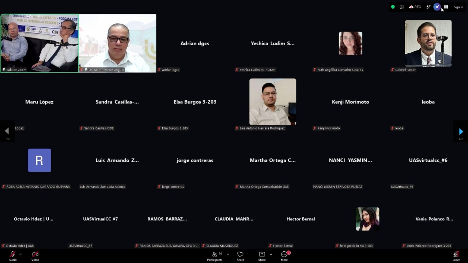Select Dr. Martín Pastor Angulo video
Image resolution: width=468 pixels, height=263 pixels.
[117, 43]
